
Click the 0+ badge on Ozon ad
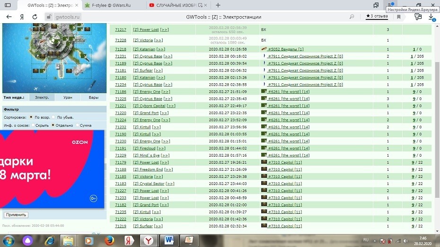click(x=94, y=198)
